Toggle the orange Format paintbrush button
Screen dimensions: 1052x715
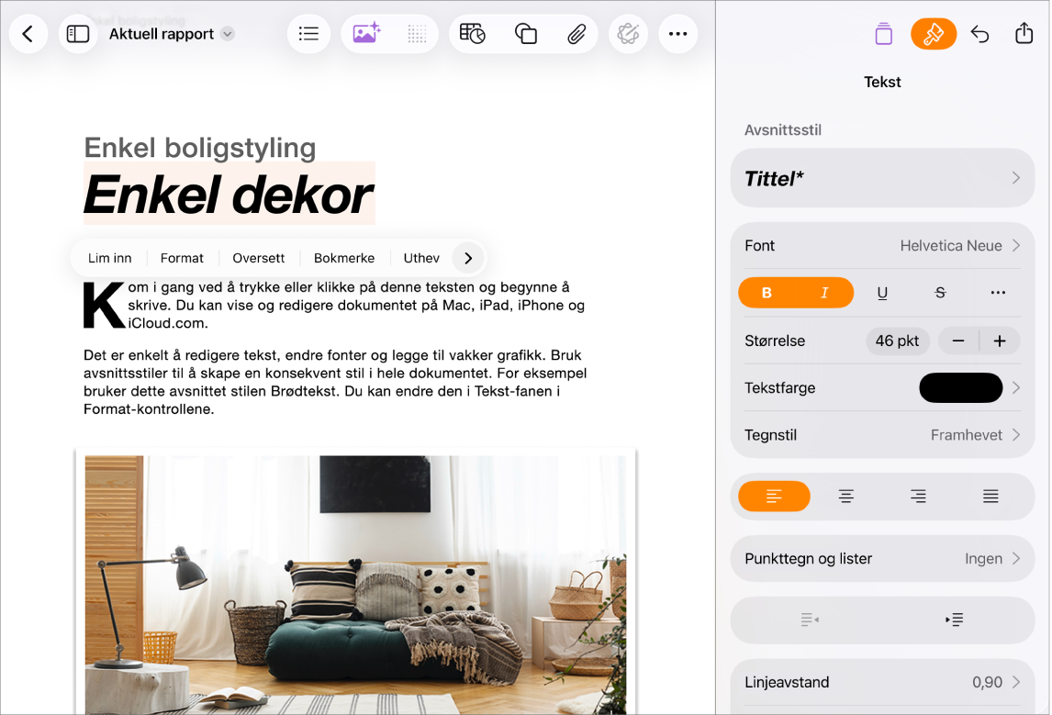[934, 34]
